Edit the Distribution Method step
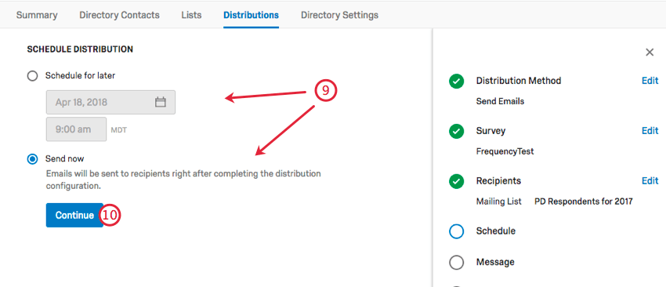Image resolution: width=666 pixels, height=287 pixels. tap(650, 81)
